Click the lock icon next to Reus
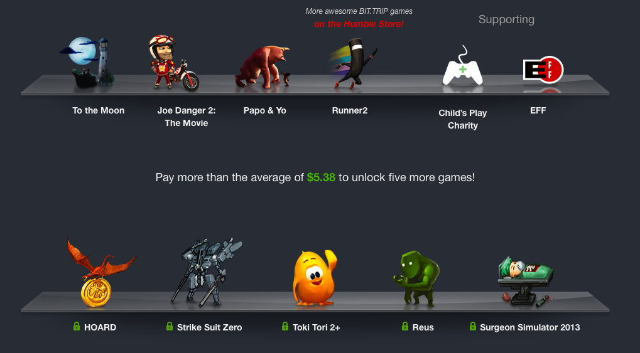640x353 pixels. (x=405, y=326)
